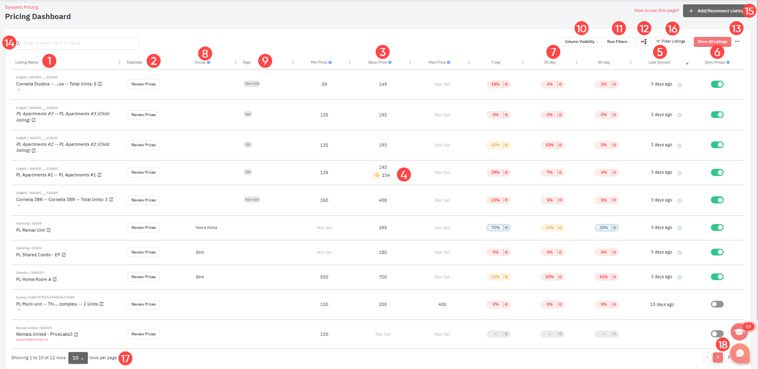Open the rows per page dropdown

(x=78, y=358)
